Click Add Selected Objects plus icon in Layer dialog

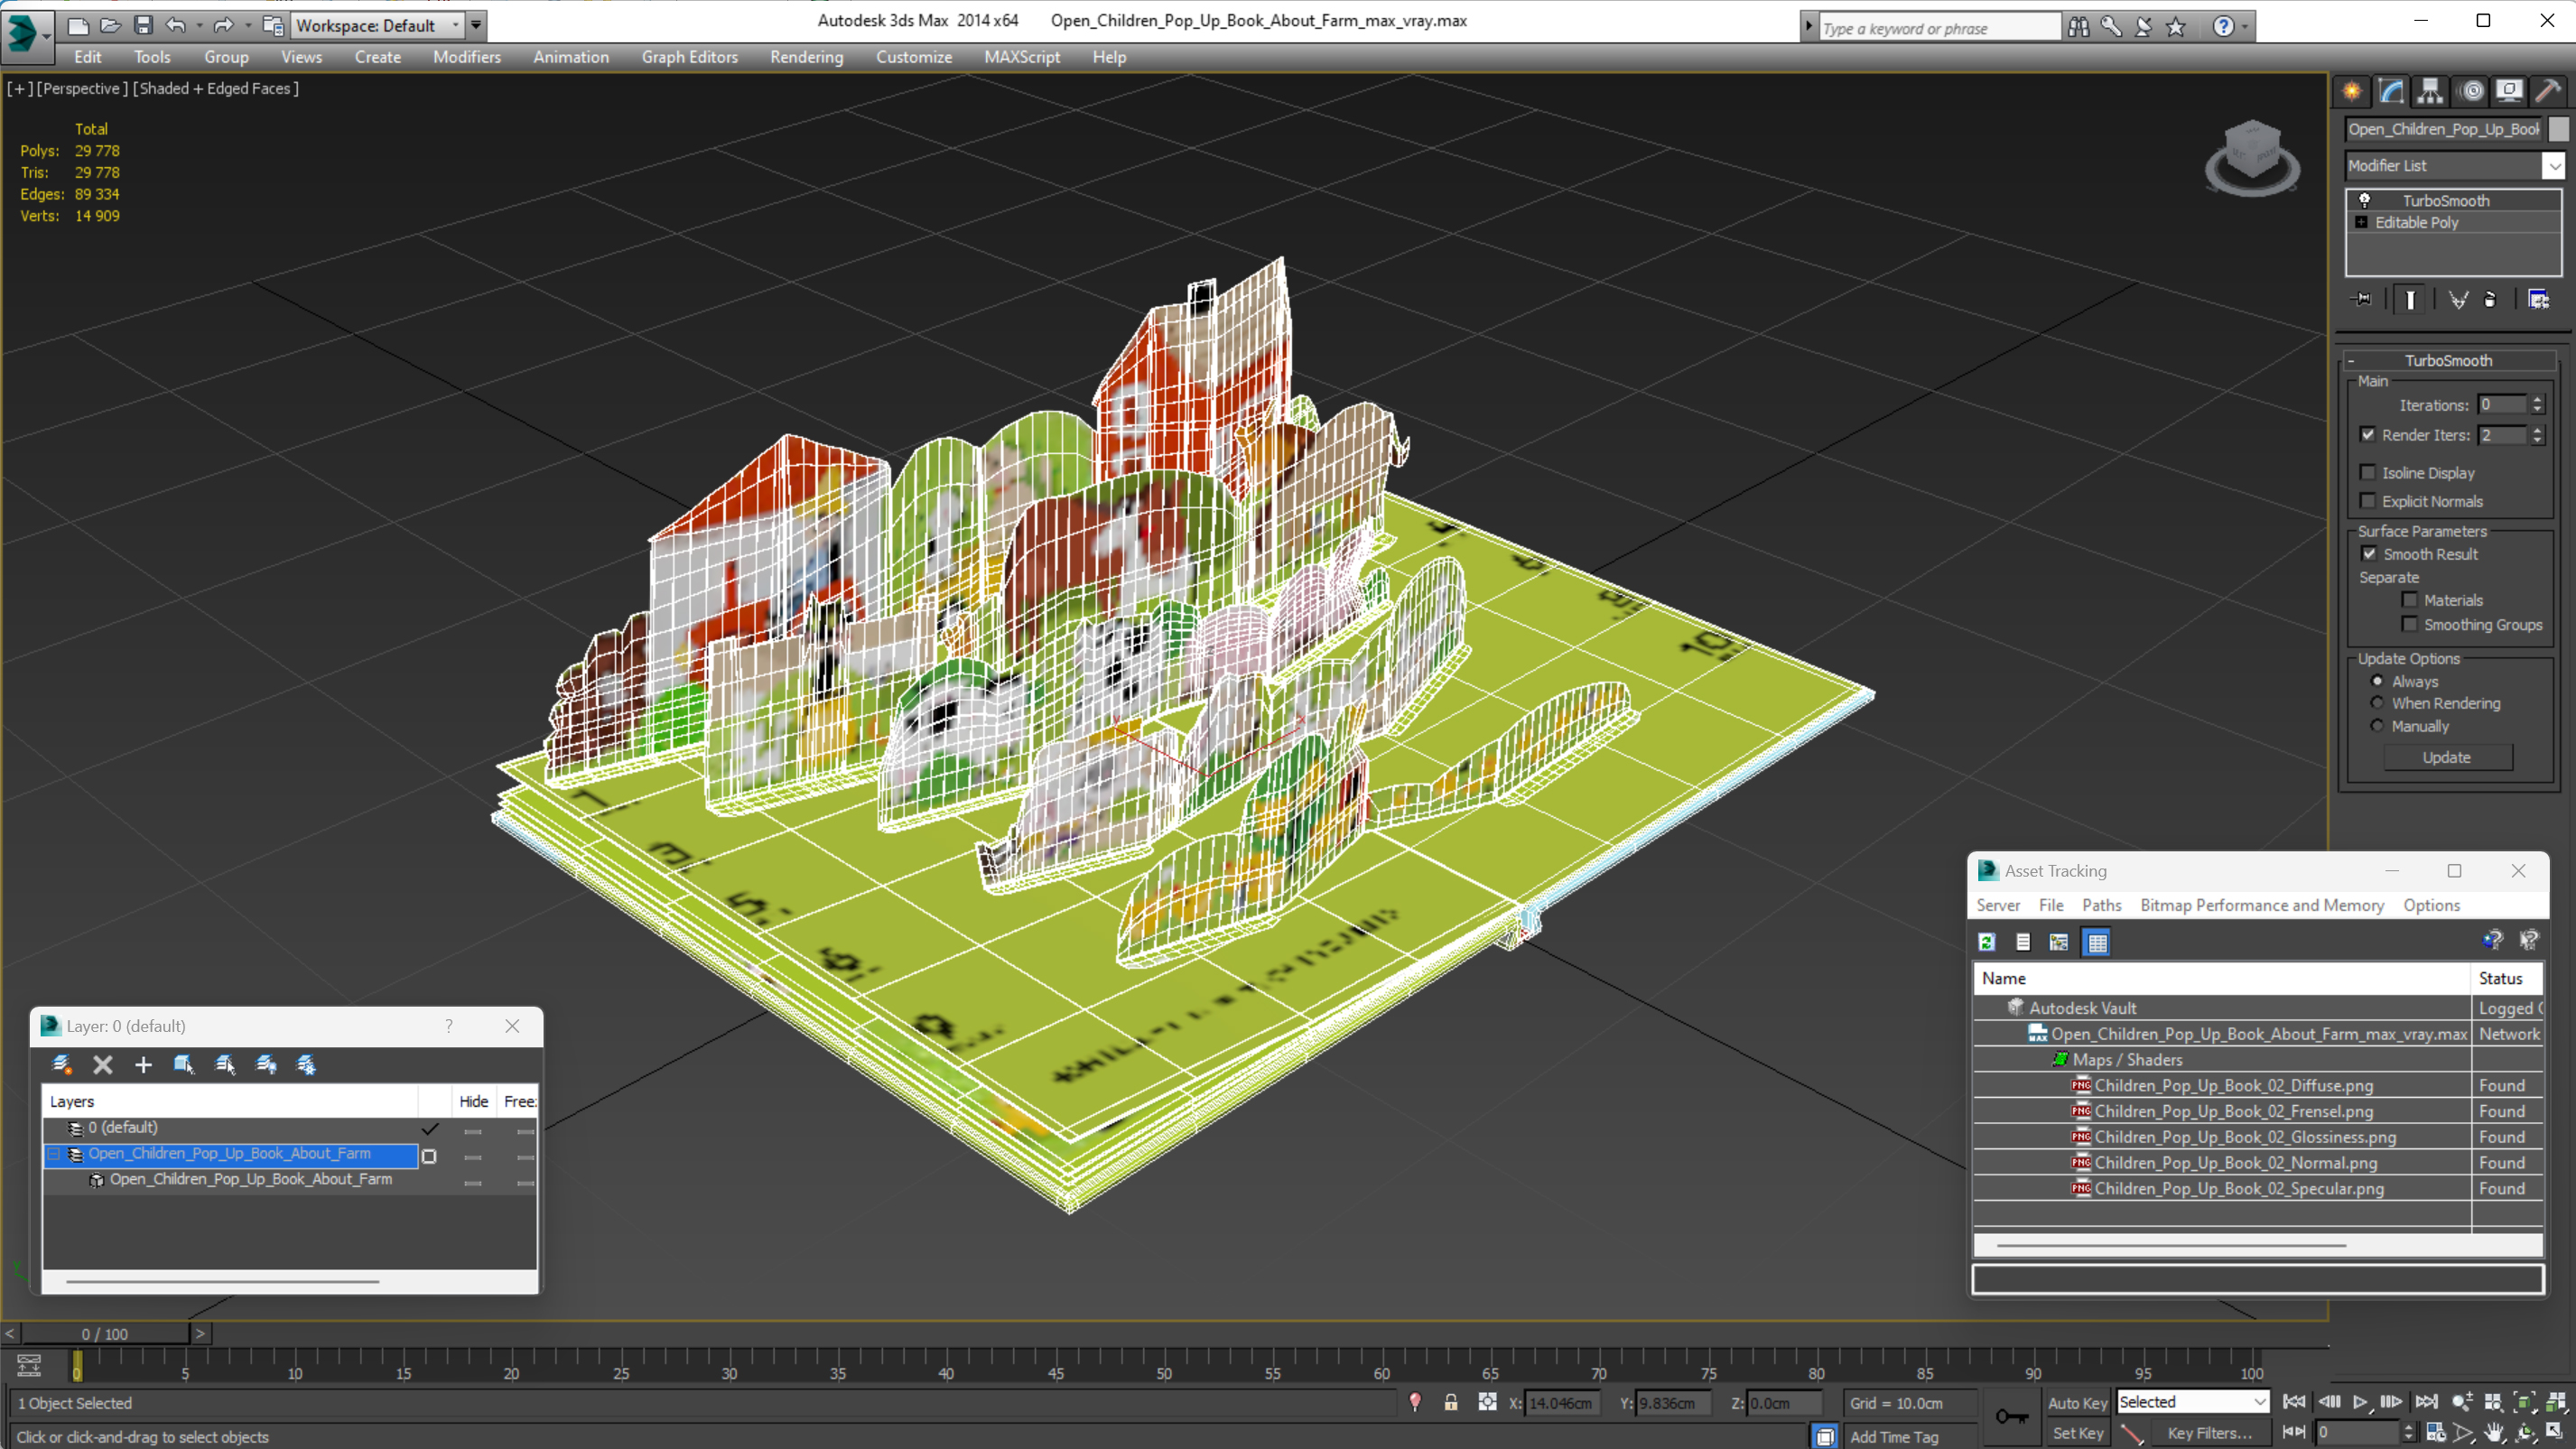[x=143, y=1064]
